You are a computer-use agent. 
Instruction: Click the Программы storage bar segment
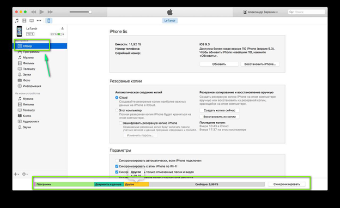tap(65, 185)
